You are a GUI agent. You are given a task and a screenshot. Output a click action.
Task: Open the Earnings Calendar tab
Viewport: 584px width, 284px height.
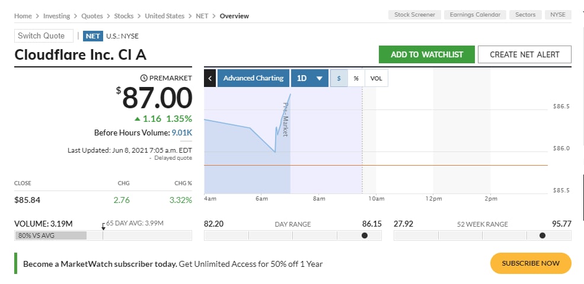pyautogui.click(x=475, y=15)
